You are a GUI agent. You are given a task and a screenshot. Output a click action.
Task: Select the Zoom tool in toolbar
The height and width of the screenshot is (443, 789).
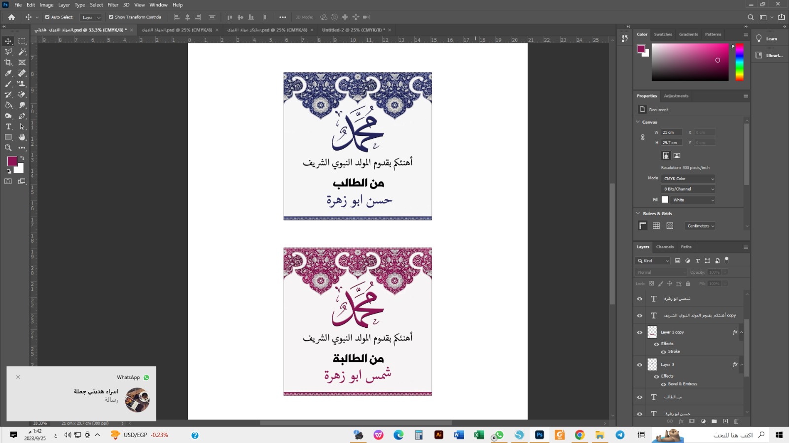(8, 148)
